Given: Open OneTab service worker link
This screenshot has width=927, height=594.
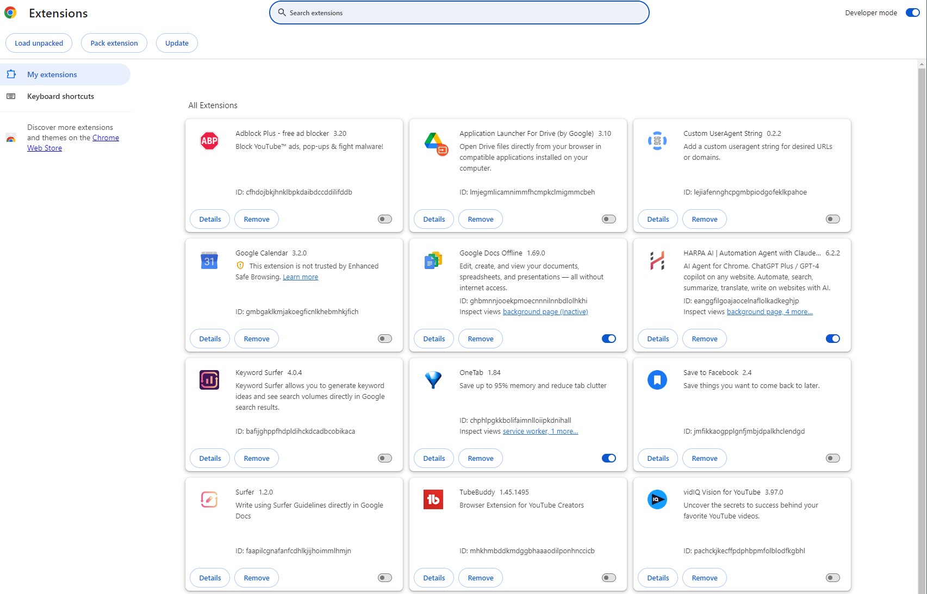Looking at the screenshot, I should (540, 432).
